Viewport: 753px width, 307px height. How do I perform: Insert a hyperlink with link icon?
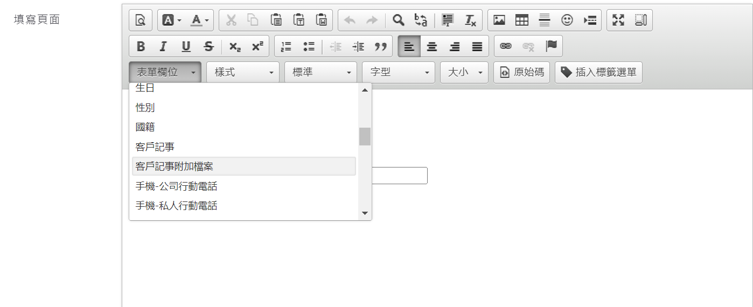coord(505,46)
